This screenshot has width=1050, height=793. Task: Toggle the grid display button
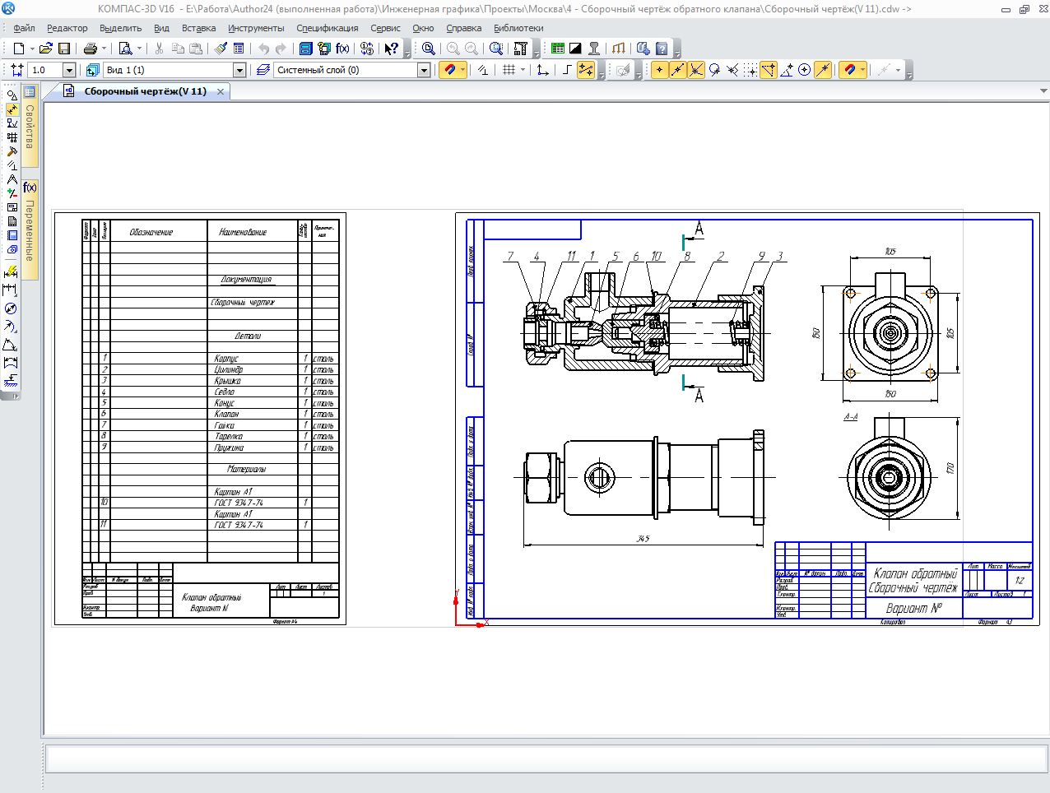(509, 70)
